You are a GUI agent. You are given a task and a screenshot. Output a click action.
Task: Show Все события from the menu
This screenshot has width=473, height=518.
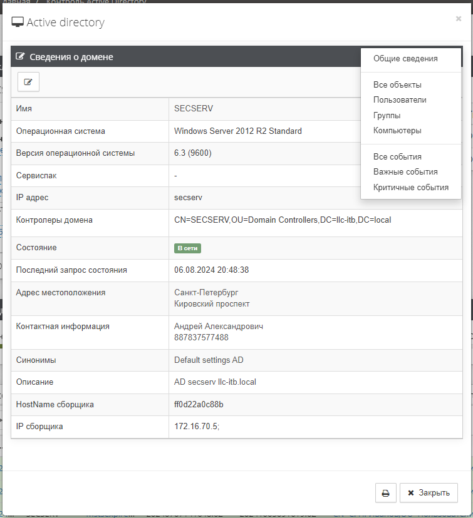[397, 157]
